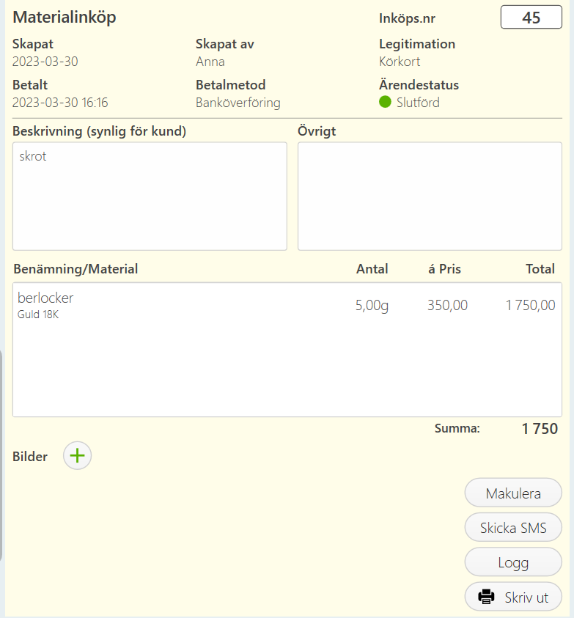The width and height of the screenshot is (574, 618).
Task: Click the Summa total of 1 750
Action: tap(540, 428)
